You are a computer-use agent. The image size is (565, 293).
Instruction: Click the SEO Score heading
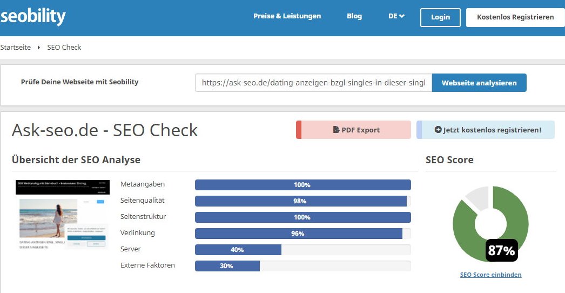click(x=449, y=159)
